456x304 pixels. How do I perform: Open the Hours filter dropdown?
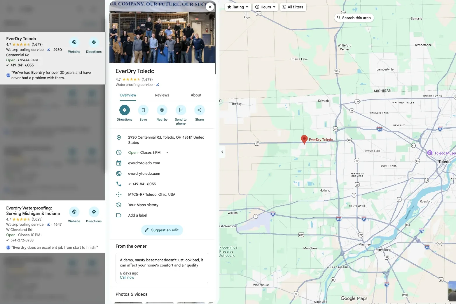point(265,7)
